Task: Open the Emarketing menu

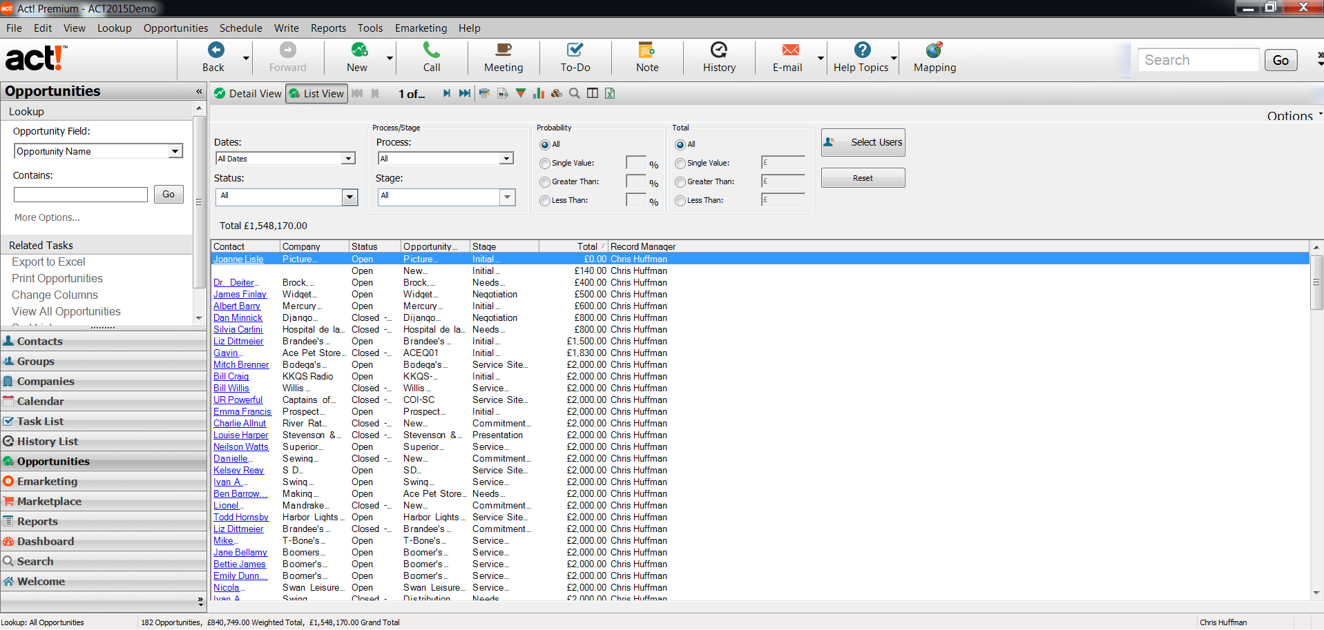Action: coord(421,28)
